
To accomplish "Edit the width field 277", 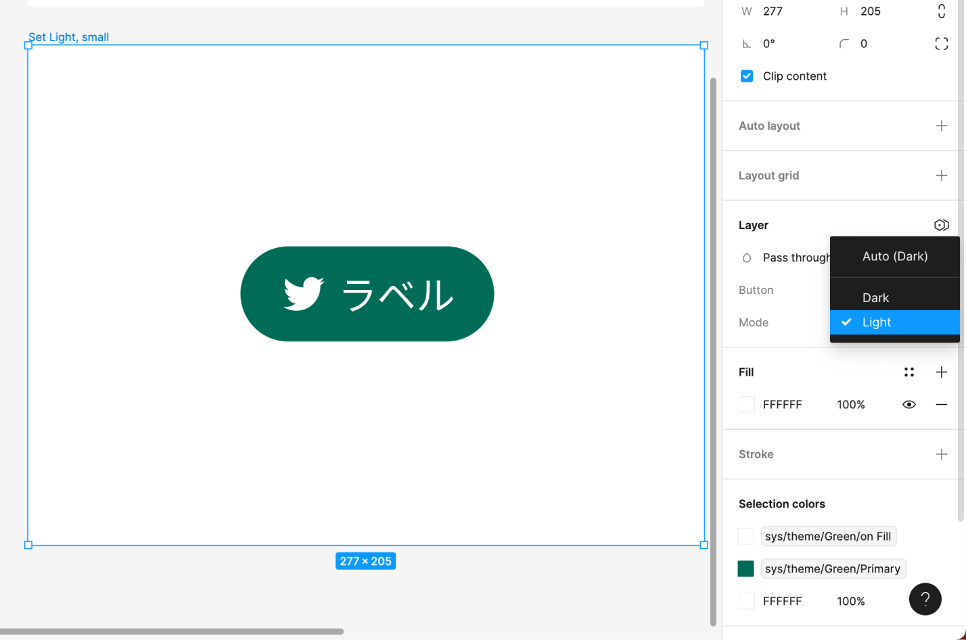I will [x=773, y=11].
